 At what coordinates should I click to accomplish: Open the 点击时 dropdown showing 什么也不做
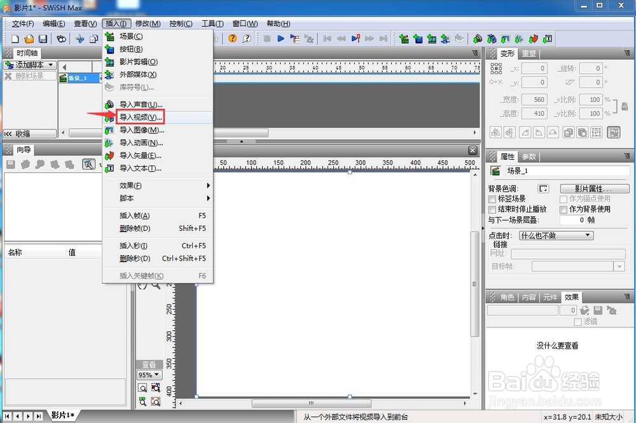[x=555, y=235]
